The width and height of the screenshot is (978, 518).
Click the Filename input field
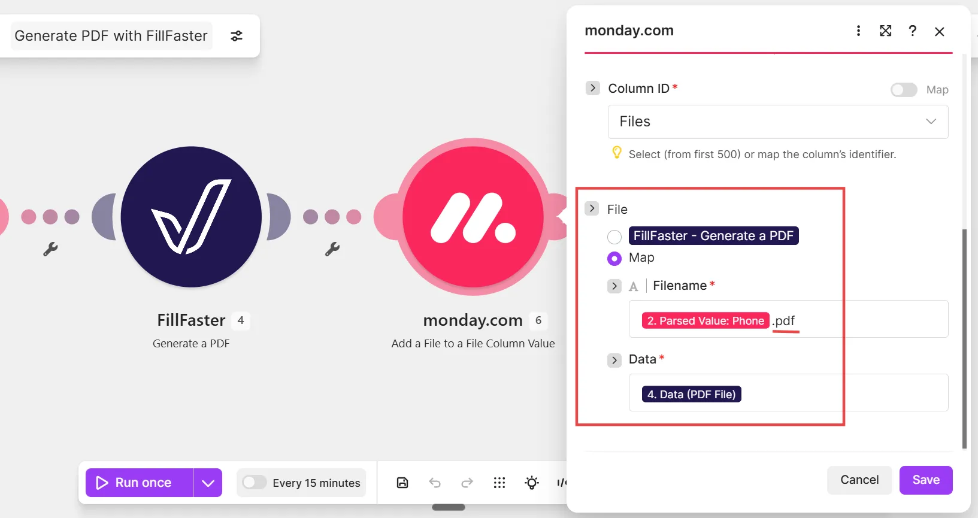click(x=789, y=319)
